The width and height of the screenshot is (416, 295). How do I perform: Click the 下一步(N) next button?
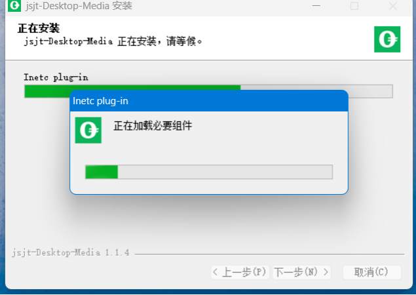pyautogui.click(x=301, y=272)
